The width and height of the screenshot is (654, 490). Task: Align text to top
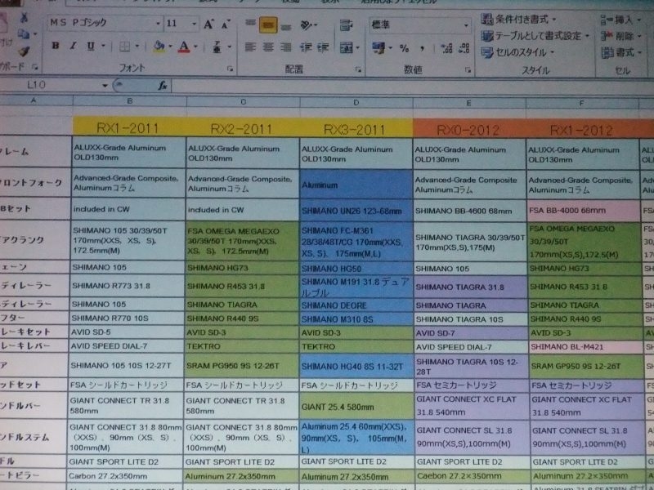pos(250,24)
